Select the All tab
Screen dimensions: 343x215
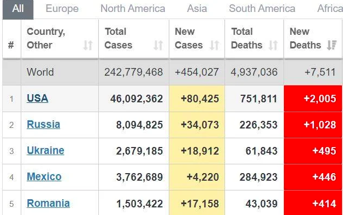[18, 9]
